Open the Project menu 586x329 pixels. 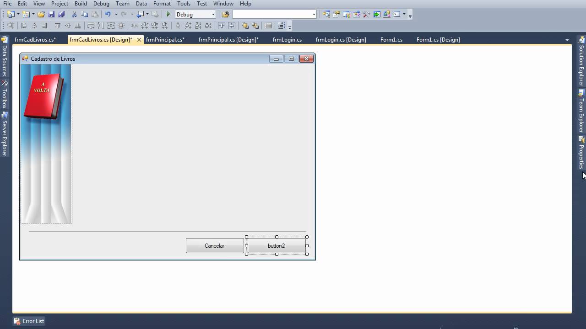(60, 4)
